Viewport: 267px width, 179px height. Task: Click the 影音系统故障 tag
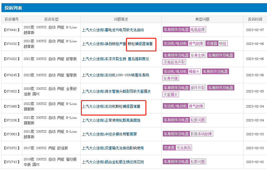pyautogui.click(x=201, y=134)
